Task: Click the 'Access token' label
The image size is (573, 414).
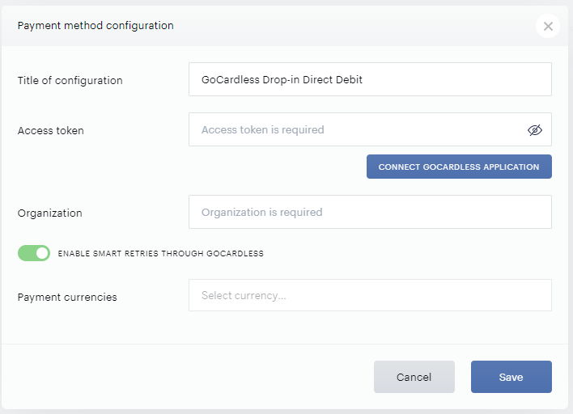Action: click(50, 131)
